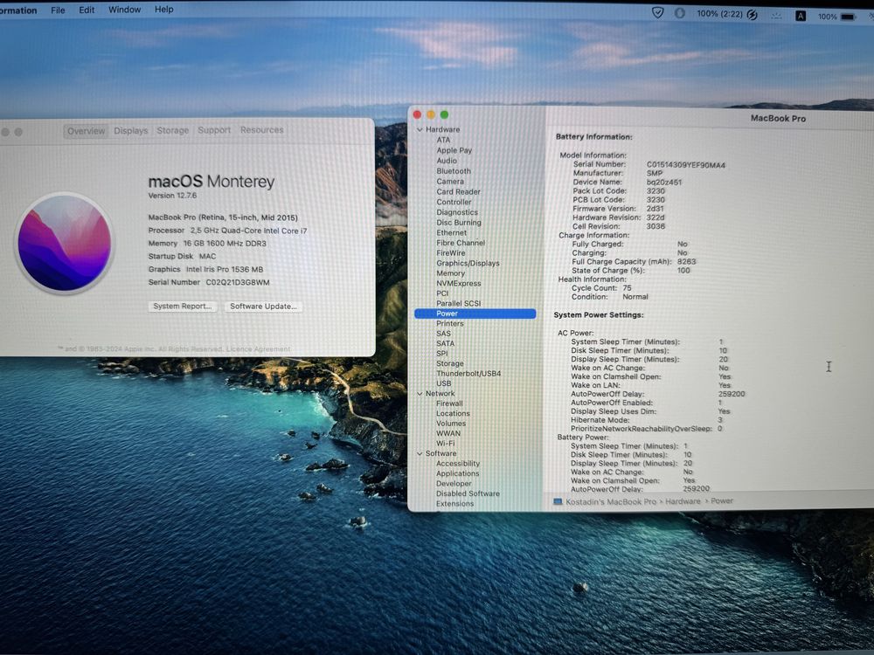Switch to the Displays tab

point(131,130)
